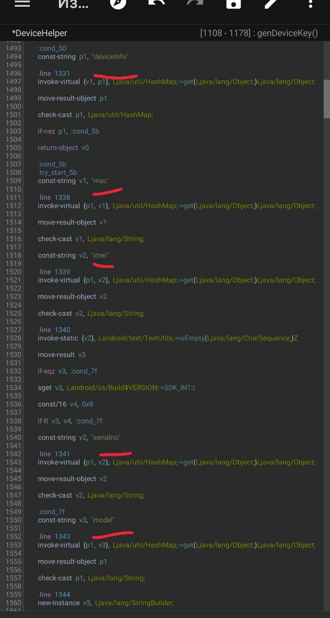Tap the pencil edit icon
Image resolution: width=330 pixels, height=618 pixels.
(x=272, y=4)
